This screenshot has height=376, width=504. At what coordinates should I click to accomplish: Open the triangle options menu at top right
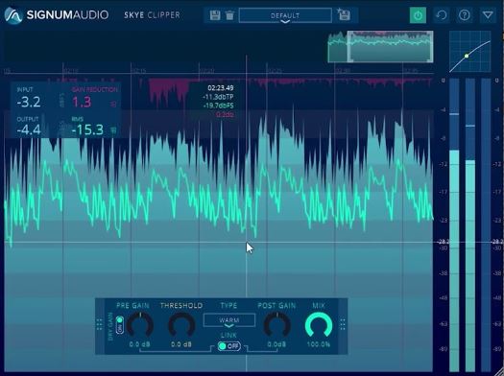(x=488, y=15)
